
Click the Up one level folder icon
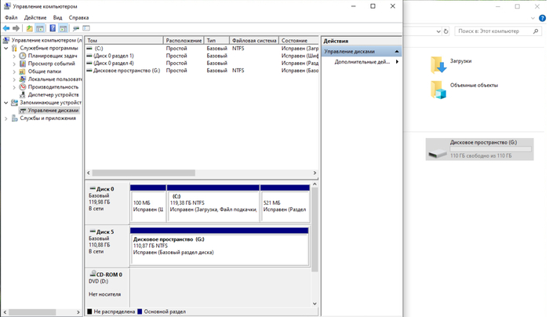point(30,28)
